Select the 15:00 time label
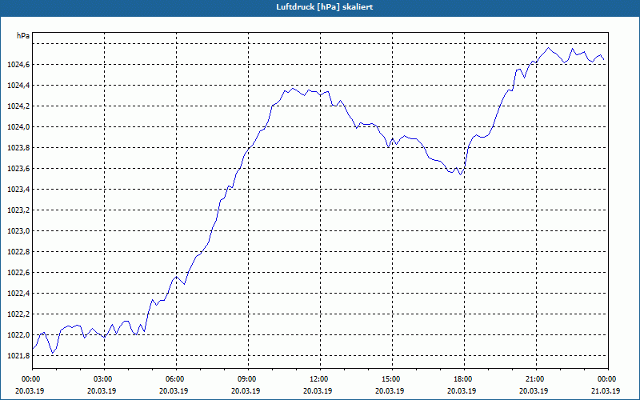640x400 pixels. [392, 379]
